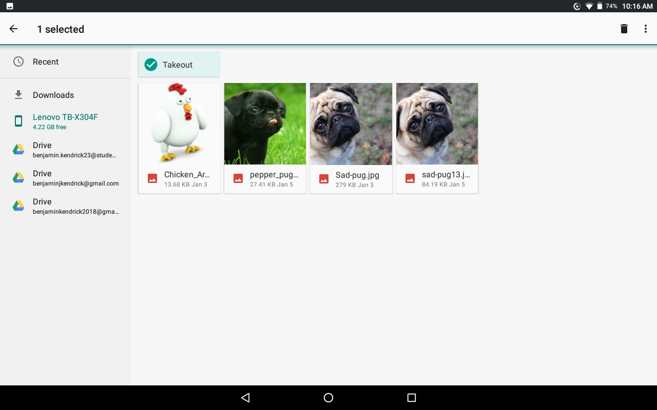
Task: Click the Recent clock icon
Action: point(18,61)
